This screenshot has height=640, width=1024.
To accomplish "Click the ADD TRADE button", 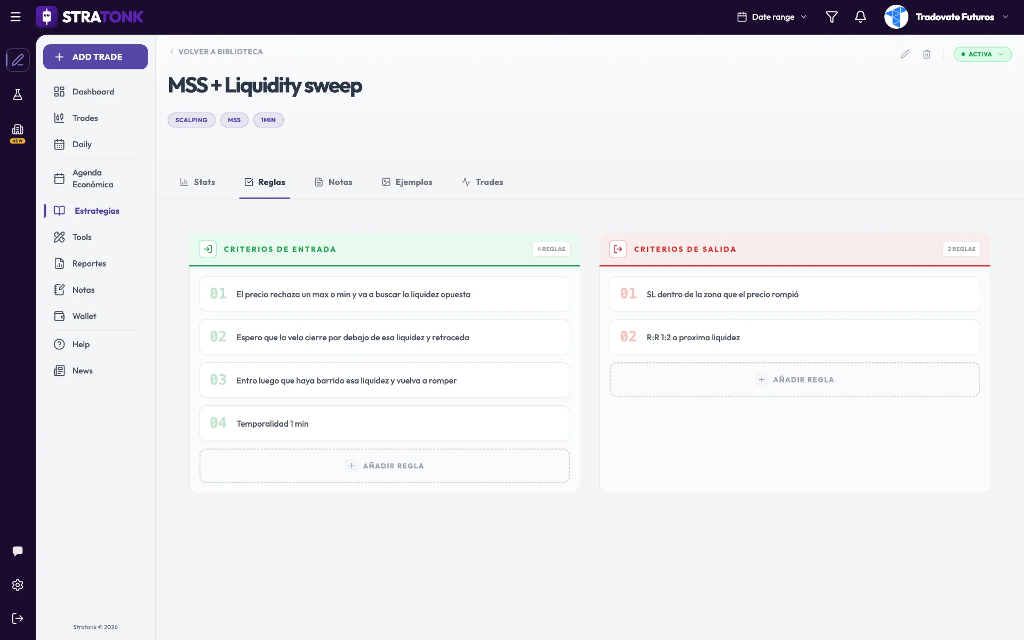I will [x=95, y=57].
